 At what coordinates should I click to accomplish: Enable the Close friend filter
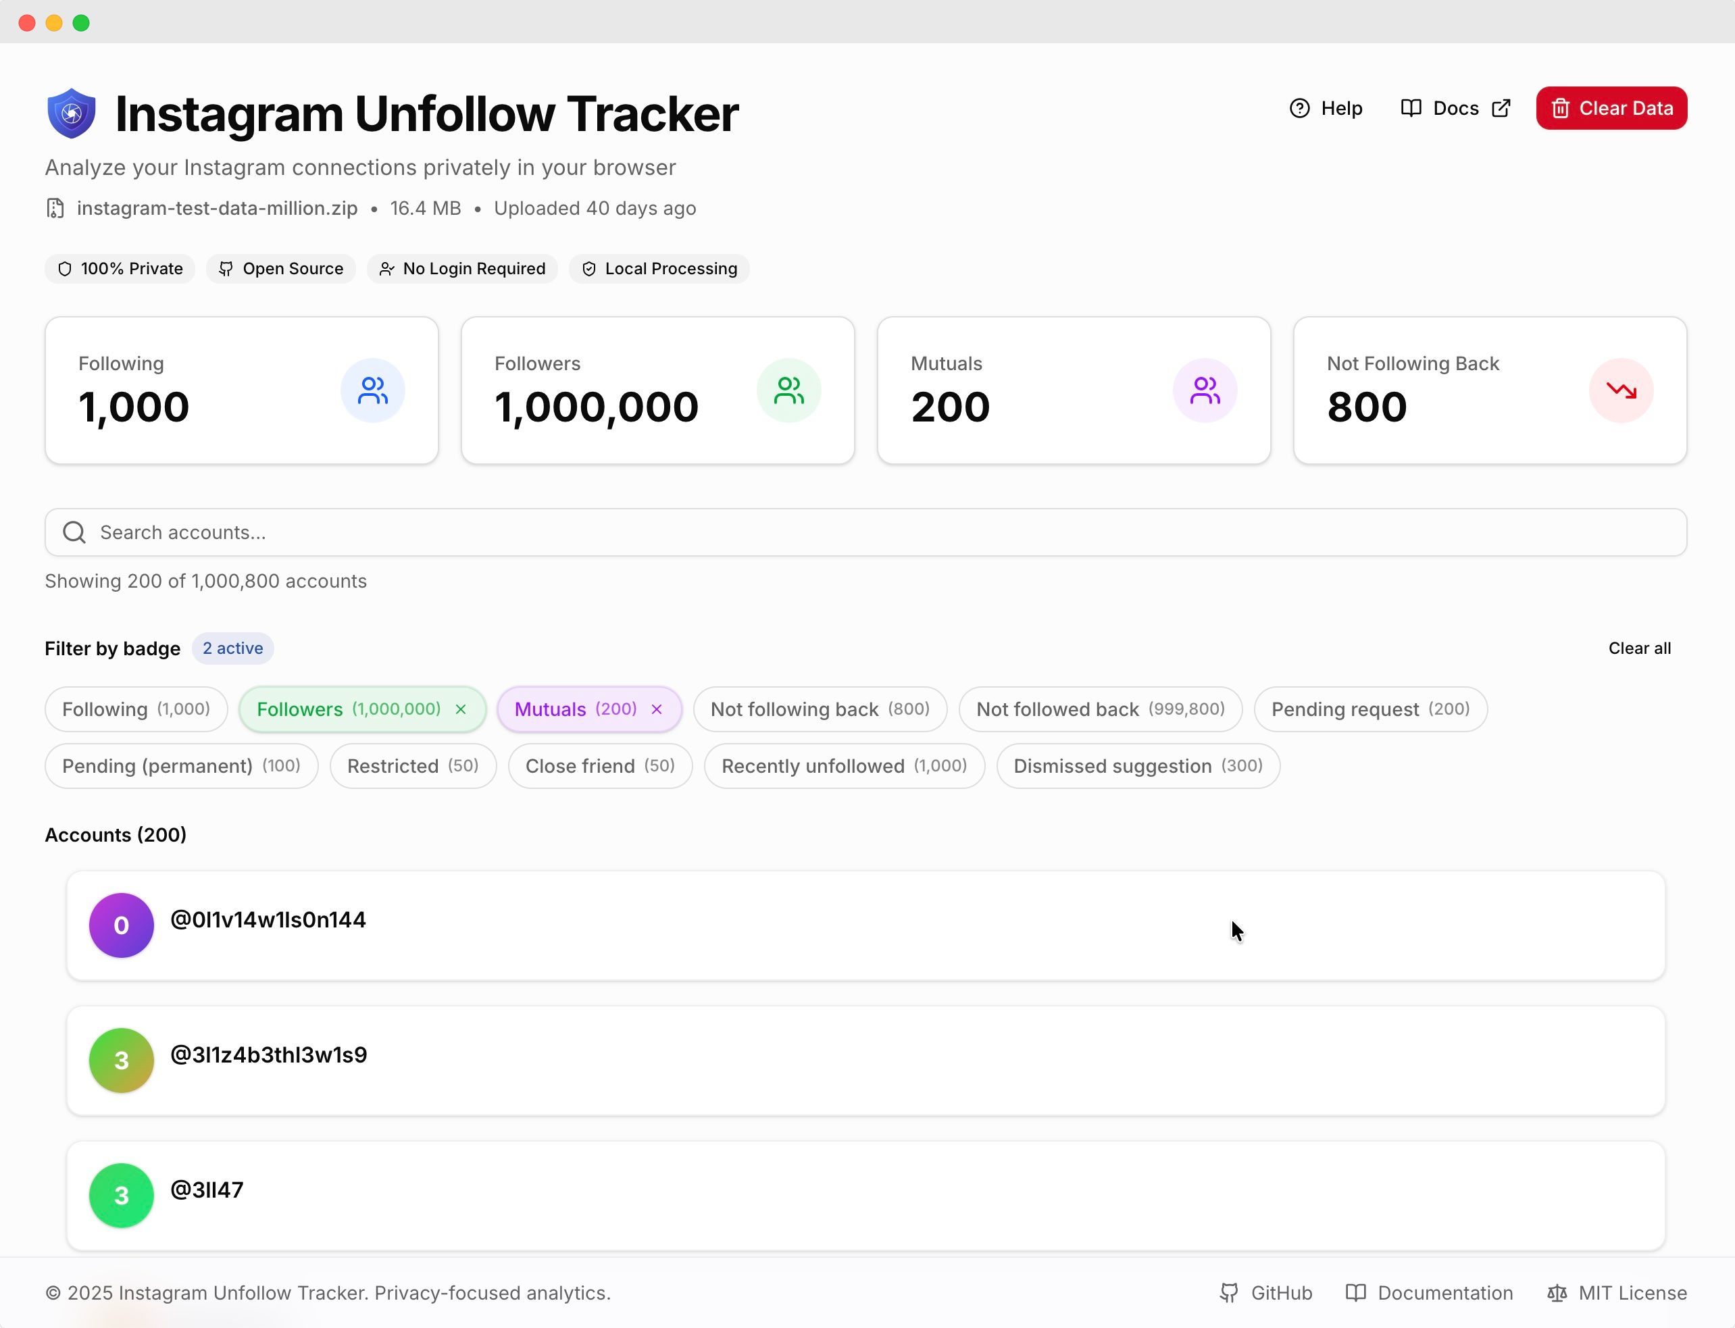[599, 766]
